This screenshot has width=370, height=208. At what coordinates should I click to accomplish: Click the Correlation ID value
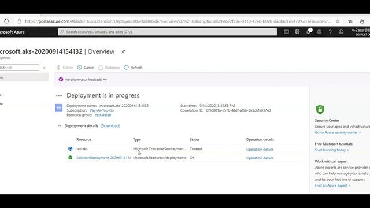(238, 110)
